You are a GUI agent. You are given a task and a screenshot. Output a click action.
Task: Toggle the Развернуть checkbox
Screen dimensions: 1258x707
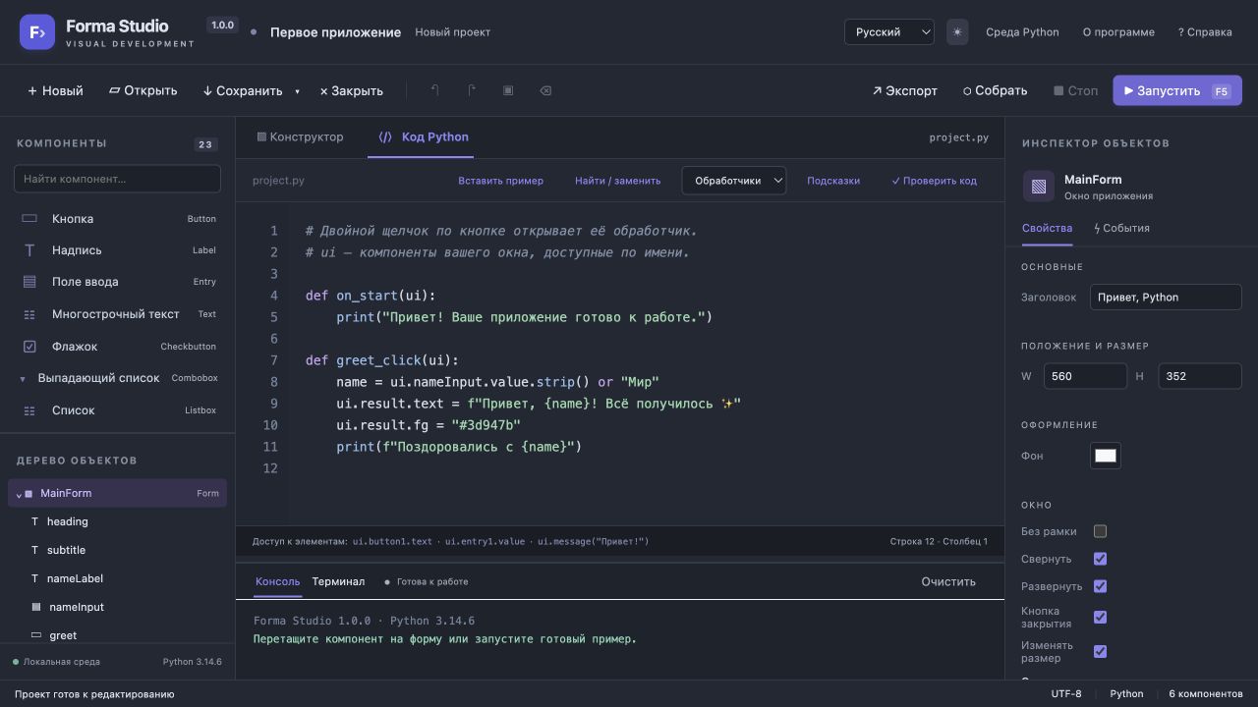click(1100, 586)
